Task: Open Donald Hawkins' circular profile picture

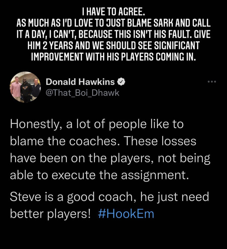Action: 26,87
